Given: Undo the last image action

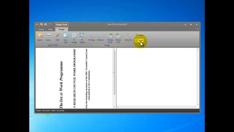Looking at the screenshot, I should pyautogui.click(x=140, y=35).
